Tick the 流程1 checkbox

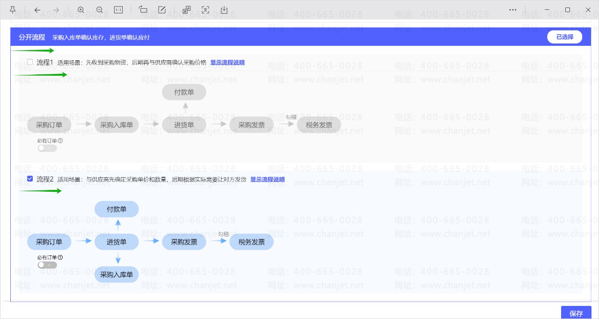point(30,62)
